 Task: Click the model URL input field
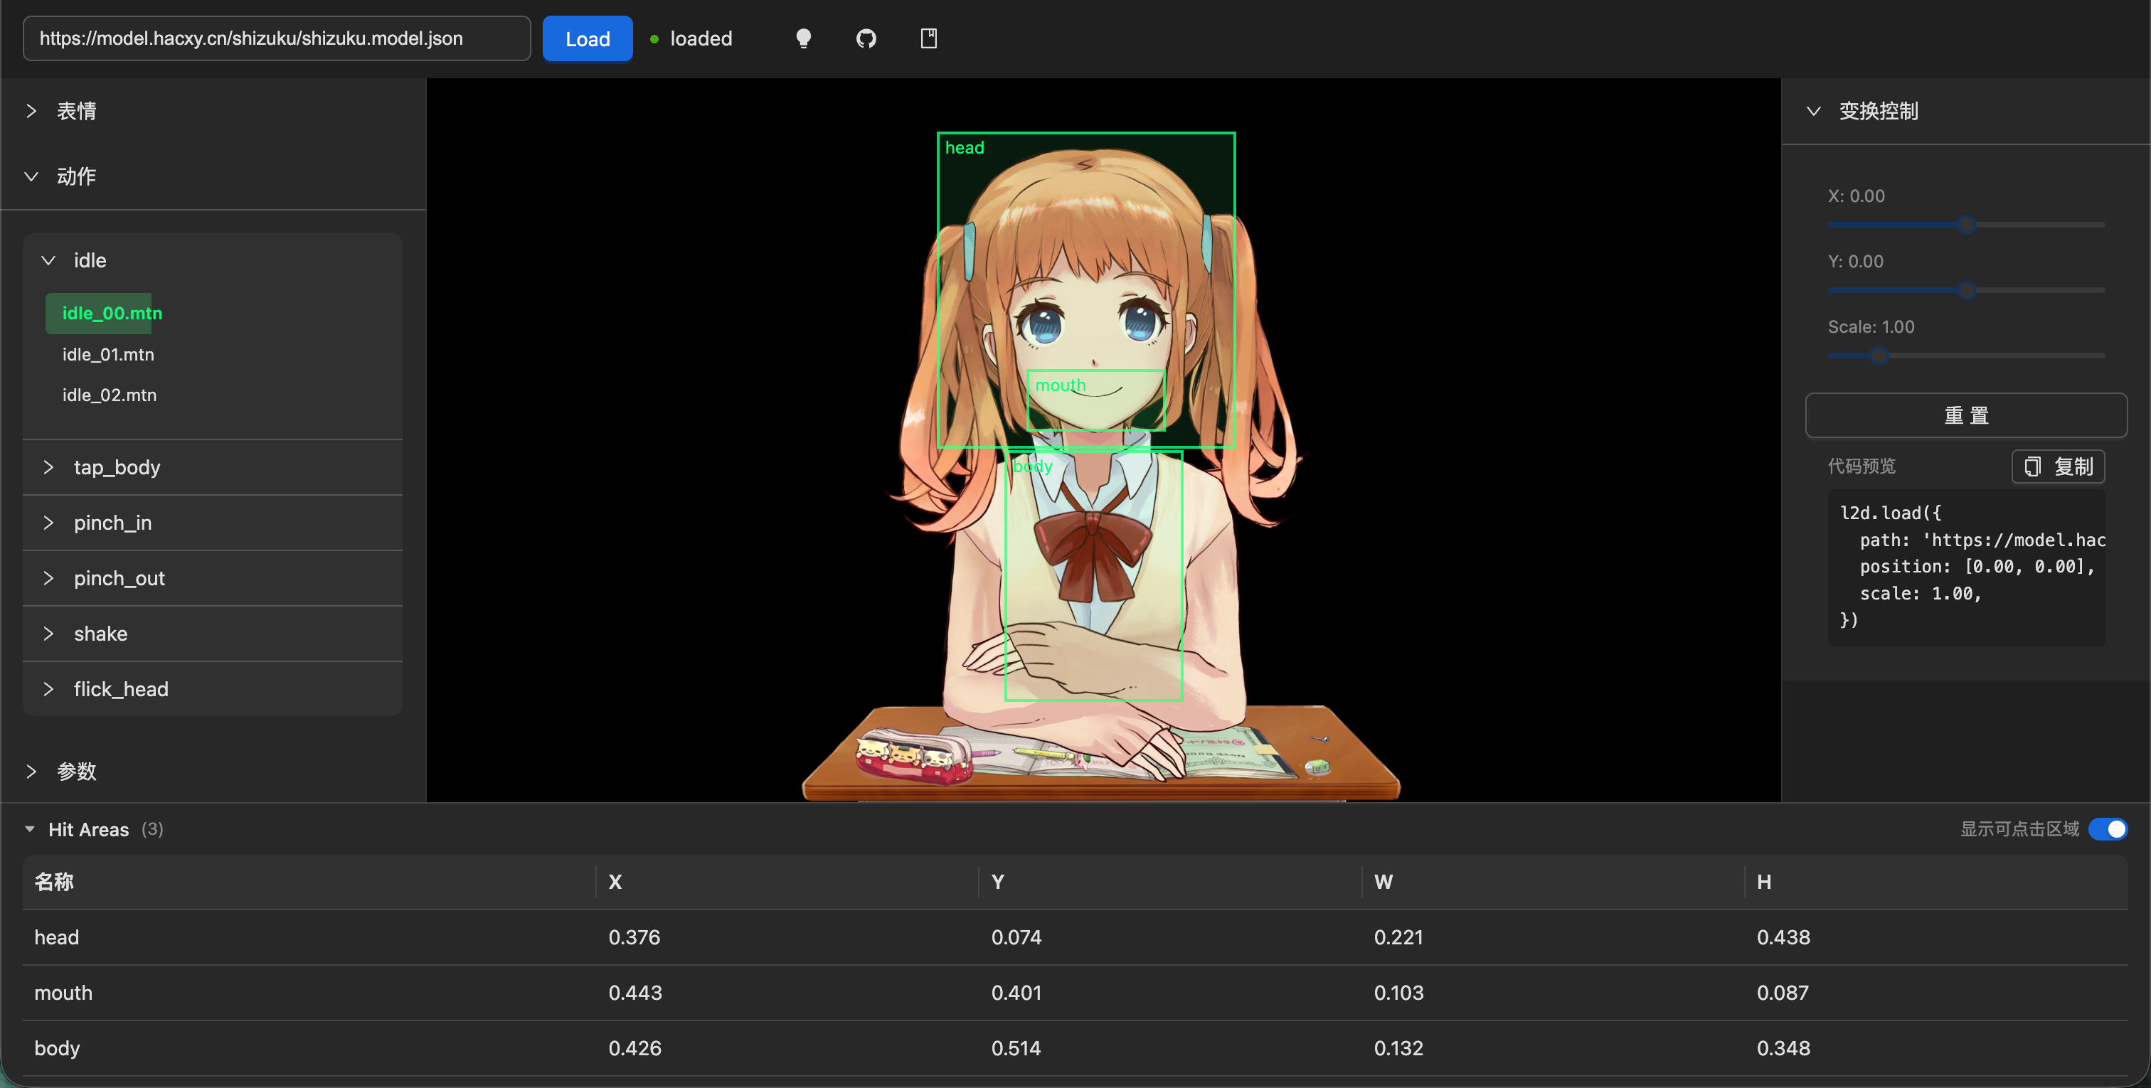click(275, 38)
